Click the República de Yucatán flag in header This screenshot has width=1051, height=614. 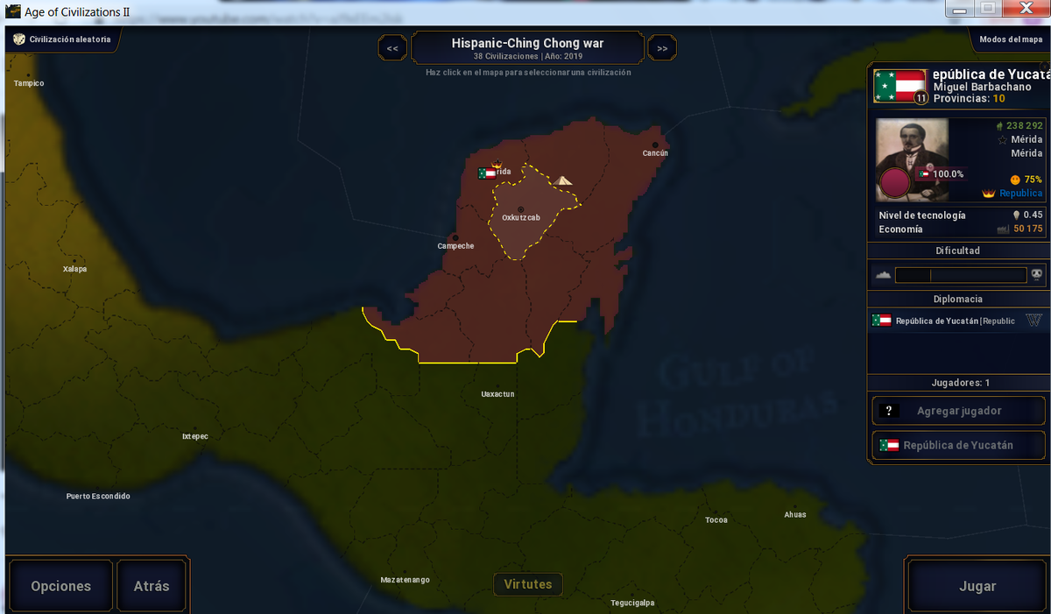click(x=899, y=85)
